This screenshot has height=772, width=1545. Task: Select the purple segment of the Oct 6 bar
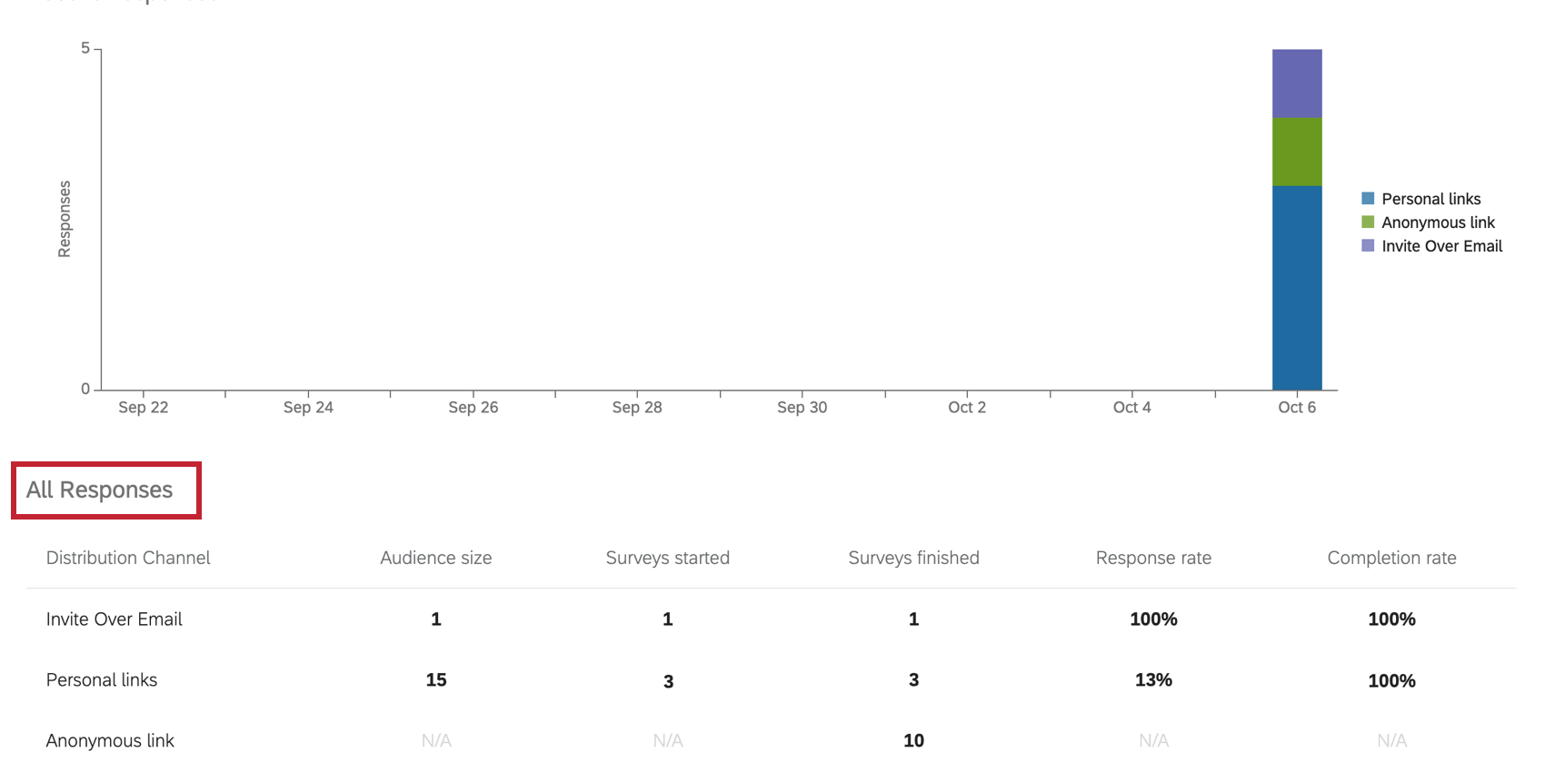tap(1297, 84)
